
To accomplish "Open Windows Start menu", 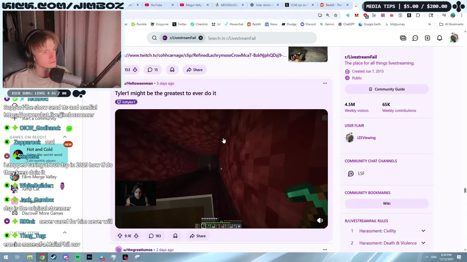I will 5,257.
